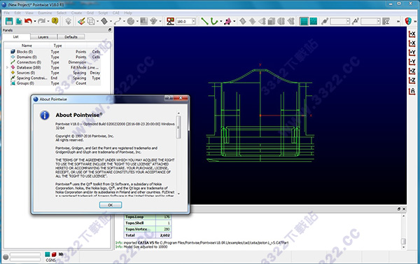The height and width of the screenshot is (264, 420).
Task: Click the curve with endpoints icon
Action: 118,21
